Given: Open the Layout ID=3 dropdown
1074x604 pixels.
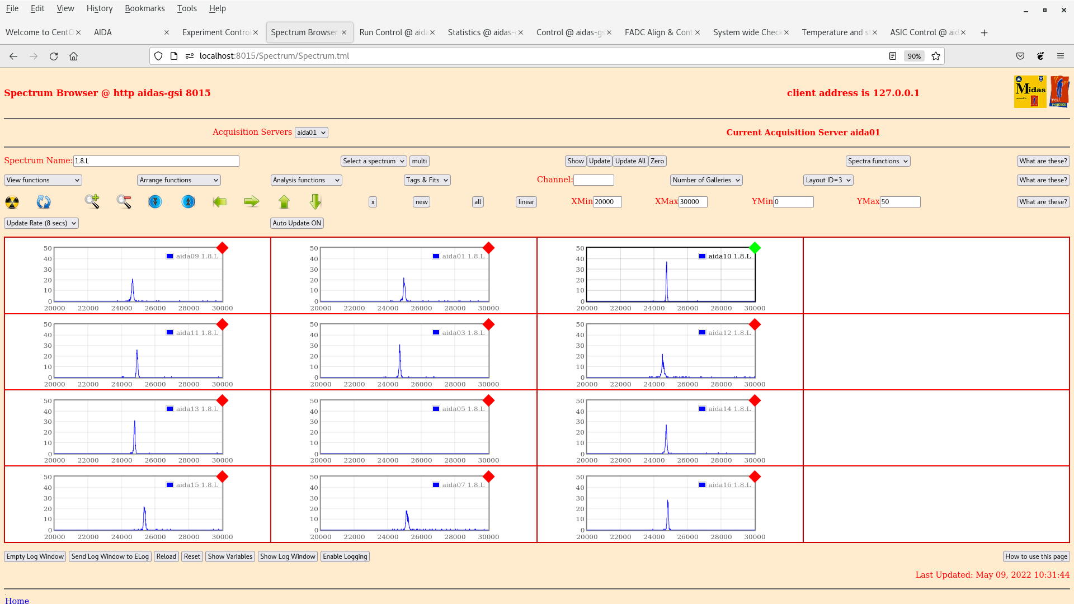Looking at the screenshot, I should click(x=828, y=180).
